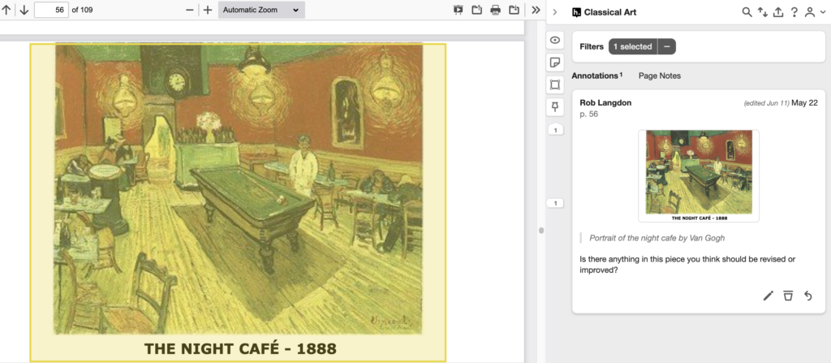Screen dimensions: 831x363
Task: Delete the annotation with the trash icon
Action: 788,296
